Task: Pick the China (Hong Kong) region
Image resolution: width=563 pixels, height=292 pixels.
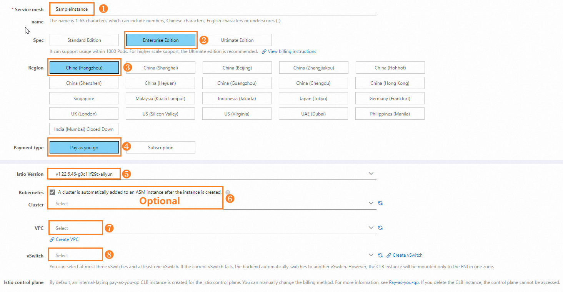Action: (x=390, y=83)
